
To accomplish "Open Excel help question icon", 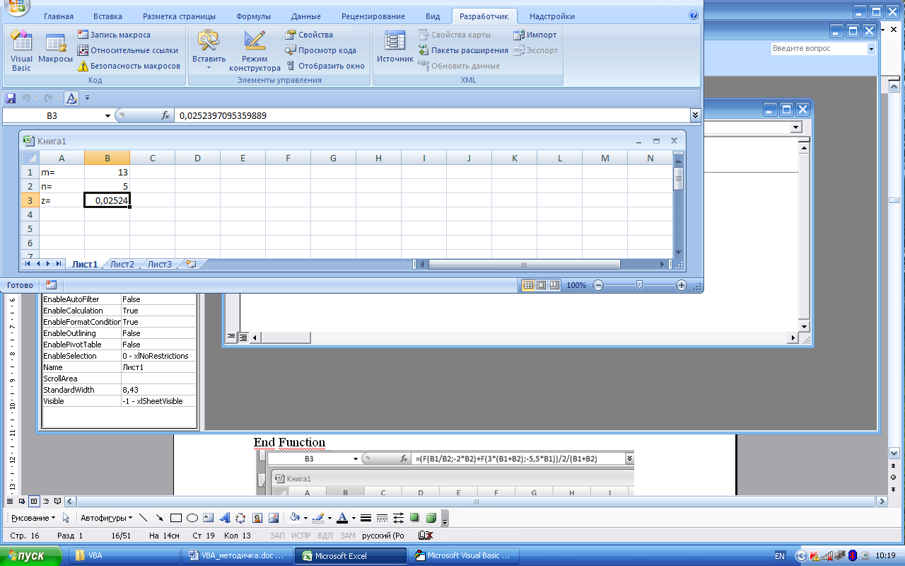I will pyautogui.click(x=693, y=14).
